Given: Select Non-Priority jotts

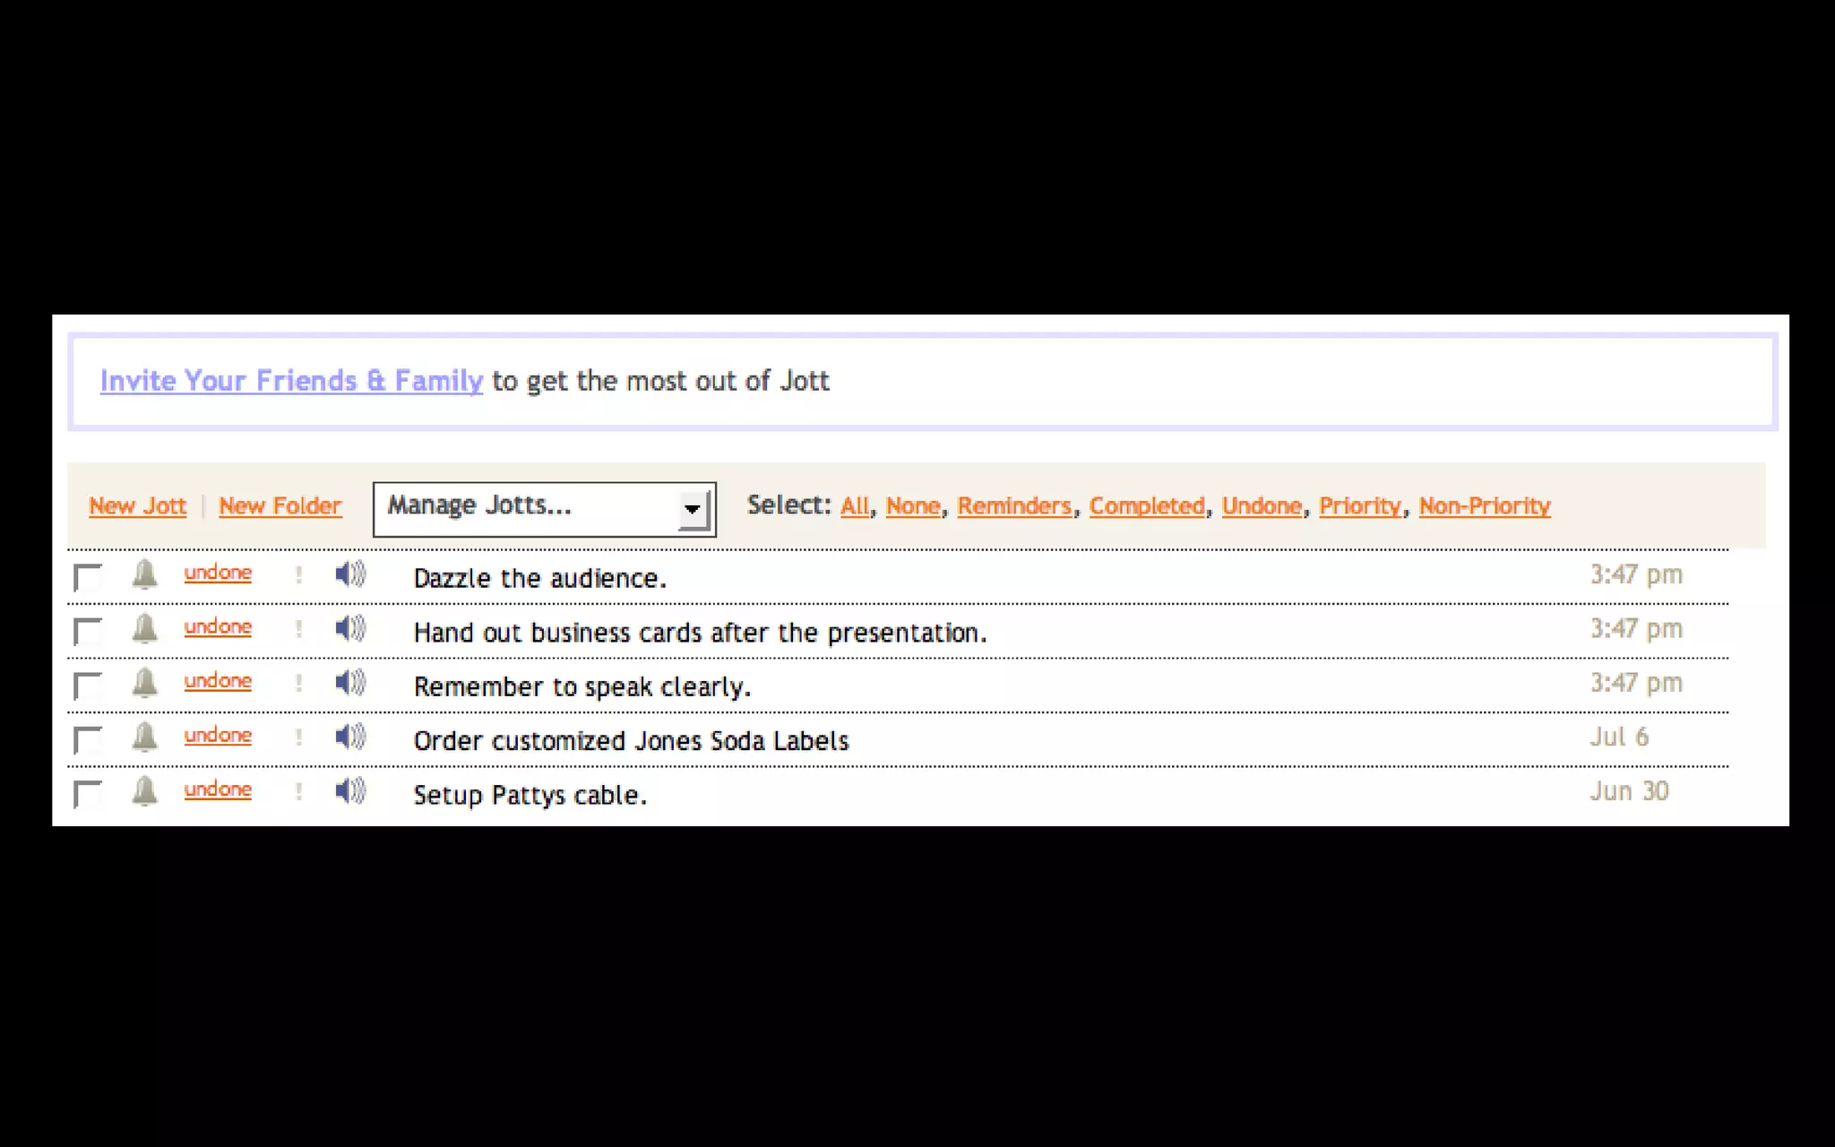Looking at the screenshot, I should click(1484, 506).
